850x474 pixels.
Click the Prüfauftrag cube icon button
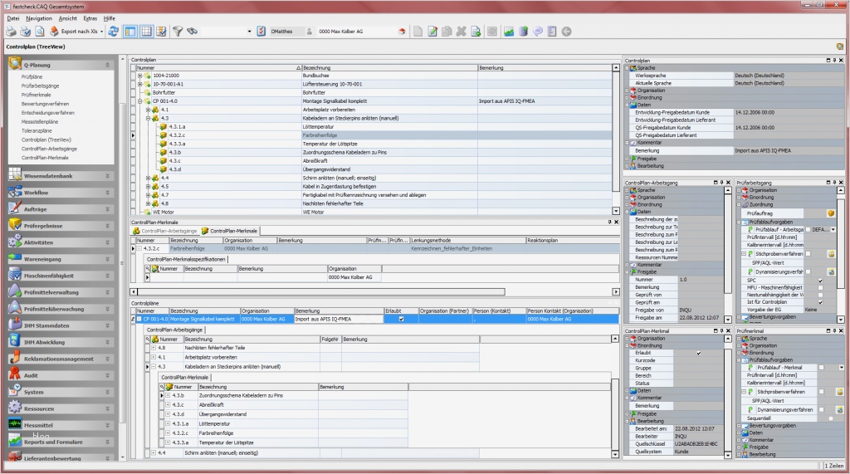[x=830, y=213]
